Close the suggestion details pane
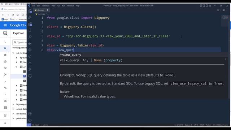The image size is (231, 130). [225, 59]
